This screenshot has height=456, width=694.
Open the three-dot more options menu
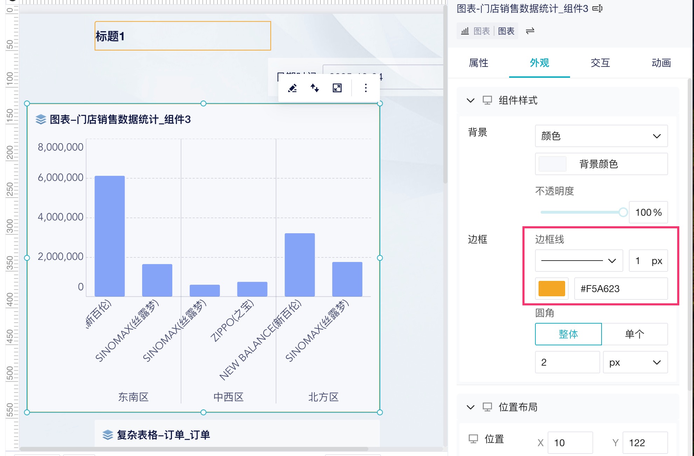click(366, 88)
